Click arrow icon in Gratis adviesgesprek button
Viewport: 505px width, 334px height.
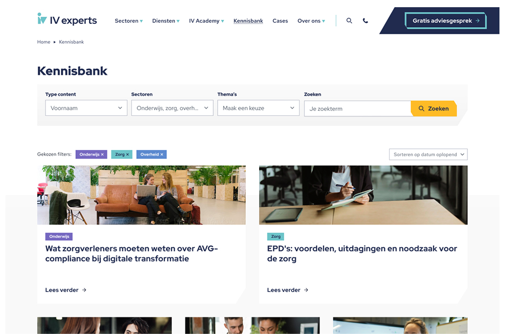478,20
